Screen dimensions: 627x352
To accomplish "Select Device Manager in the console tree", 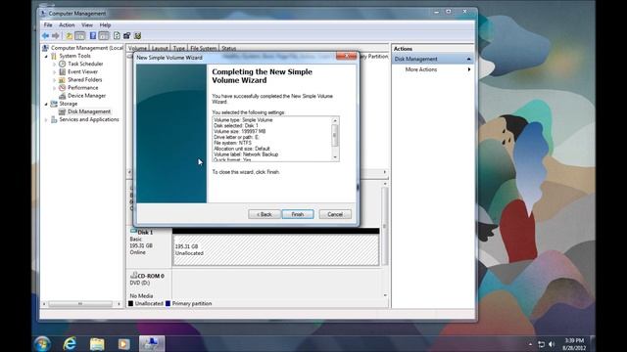I will [87, 96].
